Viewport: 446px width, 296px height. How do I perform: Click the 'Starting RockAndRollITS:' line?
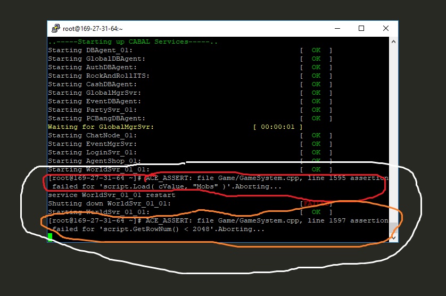click(x=98, y=76)
